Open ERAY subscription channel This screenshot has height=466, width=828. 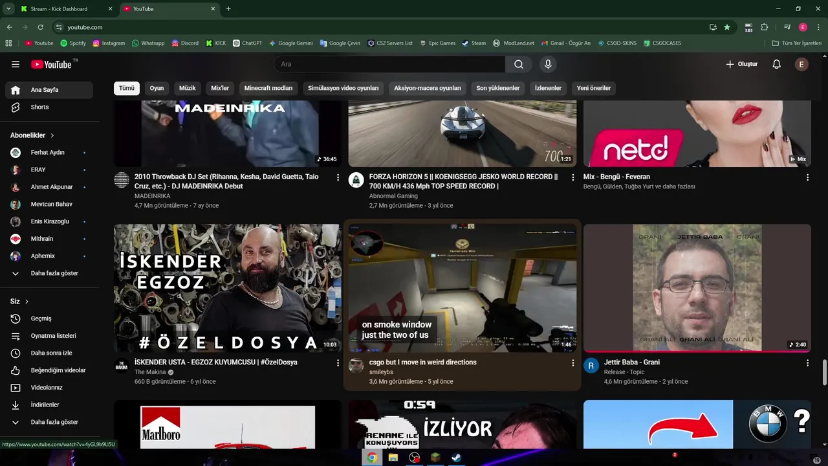tap(49, 170)
